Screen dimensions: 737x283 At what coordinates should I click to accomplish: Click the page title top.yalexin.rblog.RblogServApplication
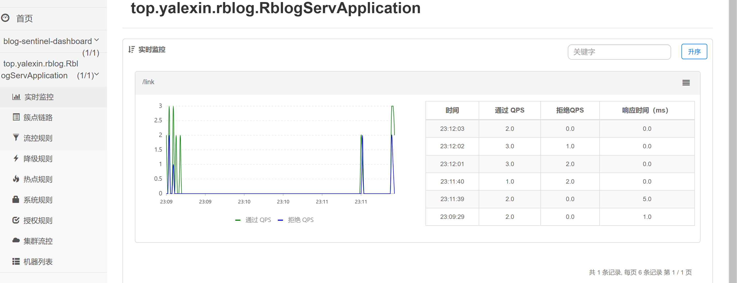click(276, 8)
